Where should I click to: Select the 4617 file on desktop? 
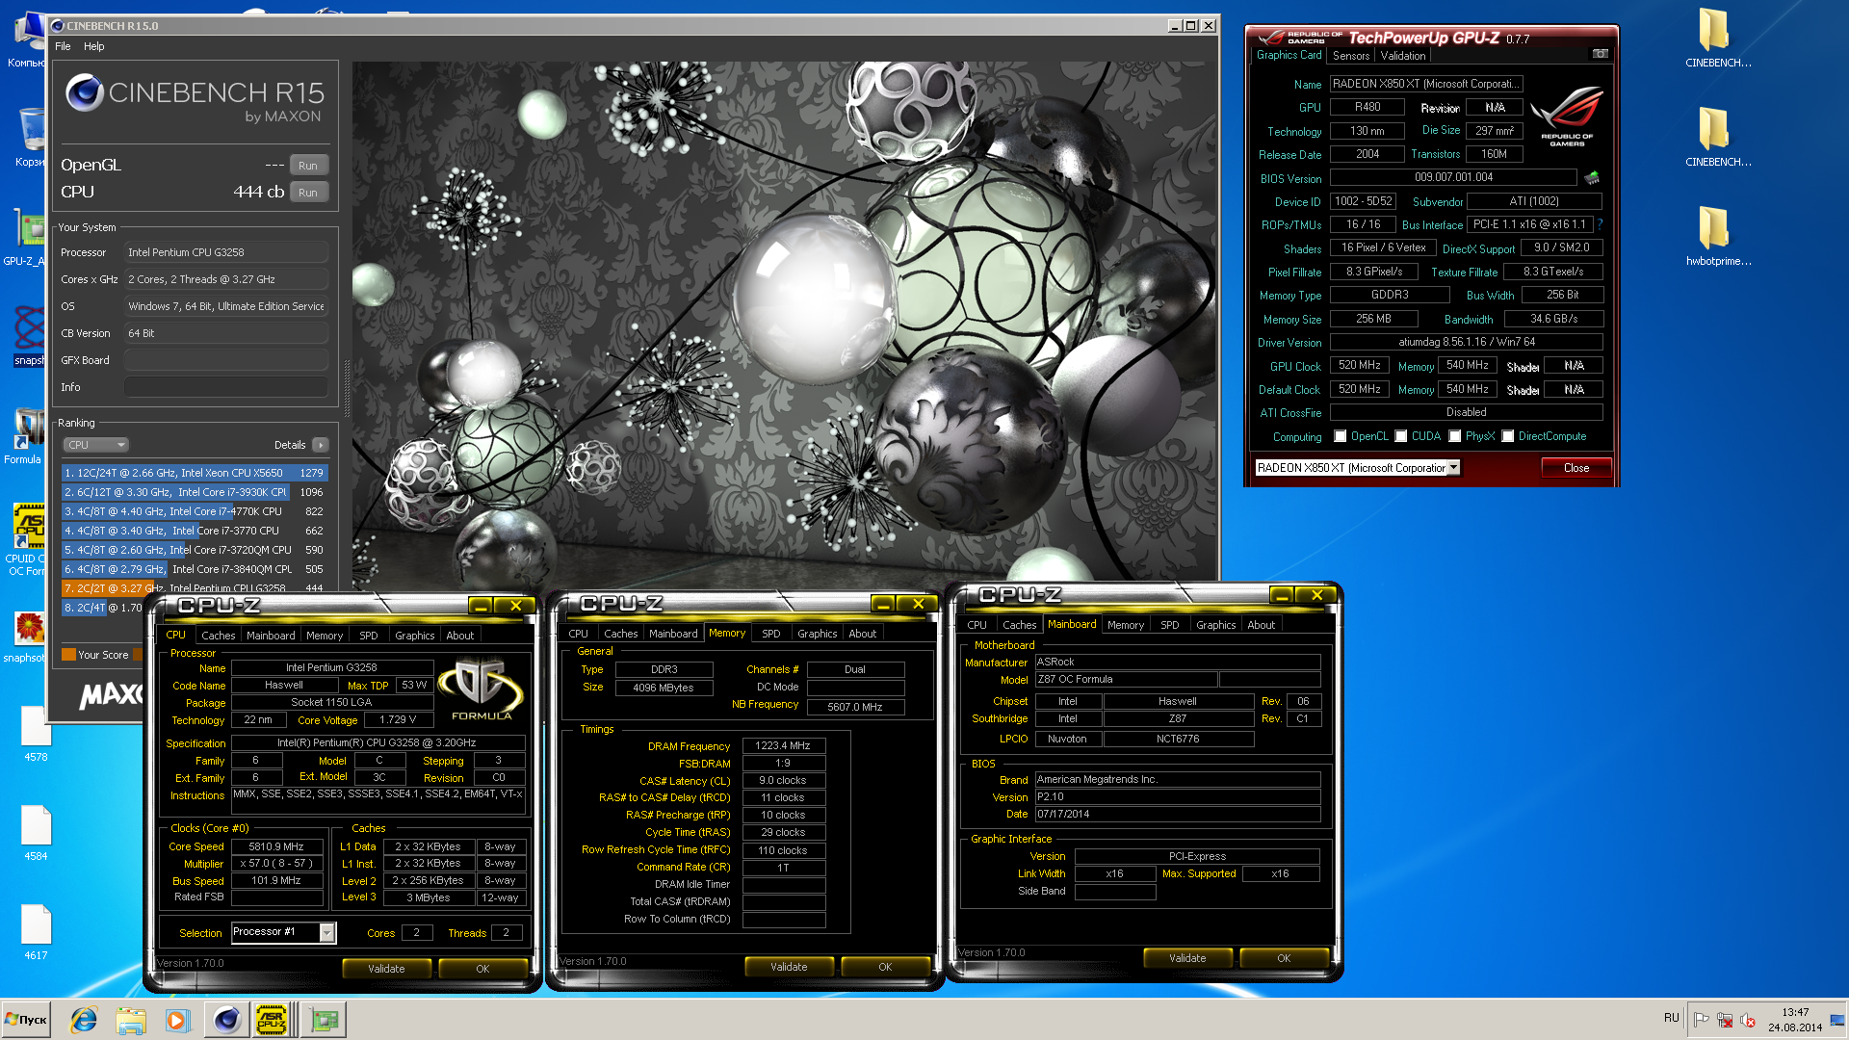36,932
